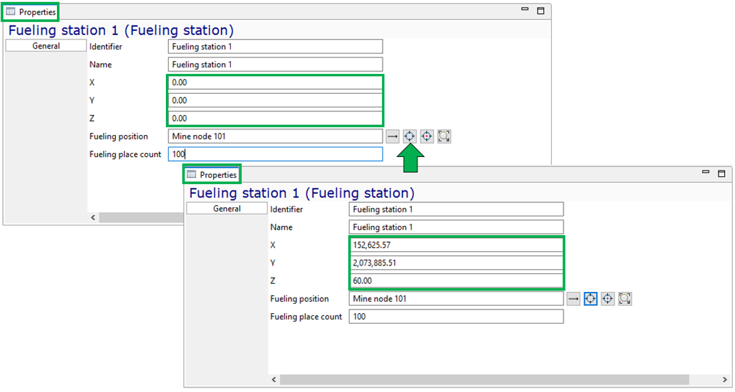735x392 pixels.
Task: Click red-dot crosshair icon in front window
Action: pyautogui.click(x=608, y=299)
